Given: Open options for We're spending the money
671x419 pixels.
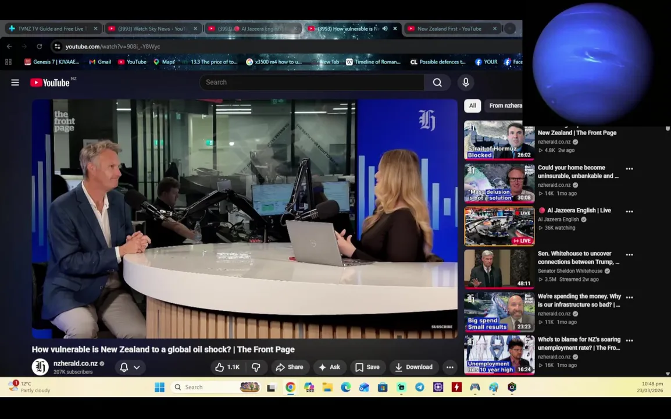Looking at the screenshot, I should pos(629,297).
